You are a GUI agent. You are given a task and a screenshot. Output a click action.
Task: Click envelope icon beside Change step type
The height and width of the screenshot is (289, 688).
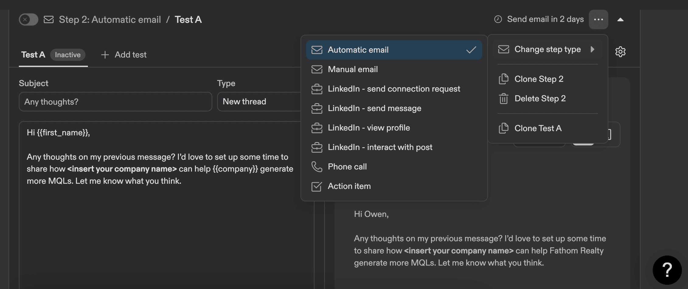tap(503, 49)
